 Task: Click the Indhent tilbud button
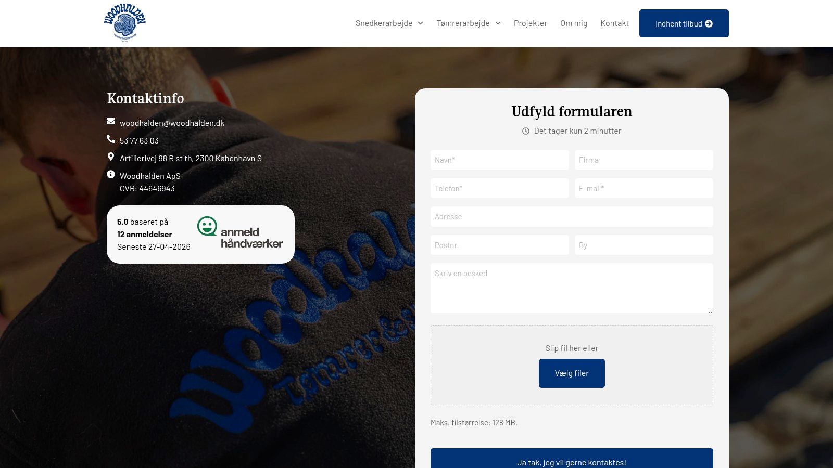coord(684,23)
